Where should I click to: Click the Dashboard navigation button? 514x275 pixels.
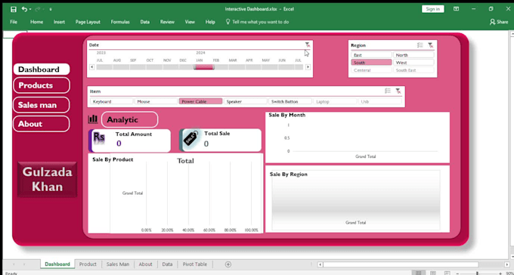[42, 70]
